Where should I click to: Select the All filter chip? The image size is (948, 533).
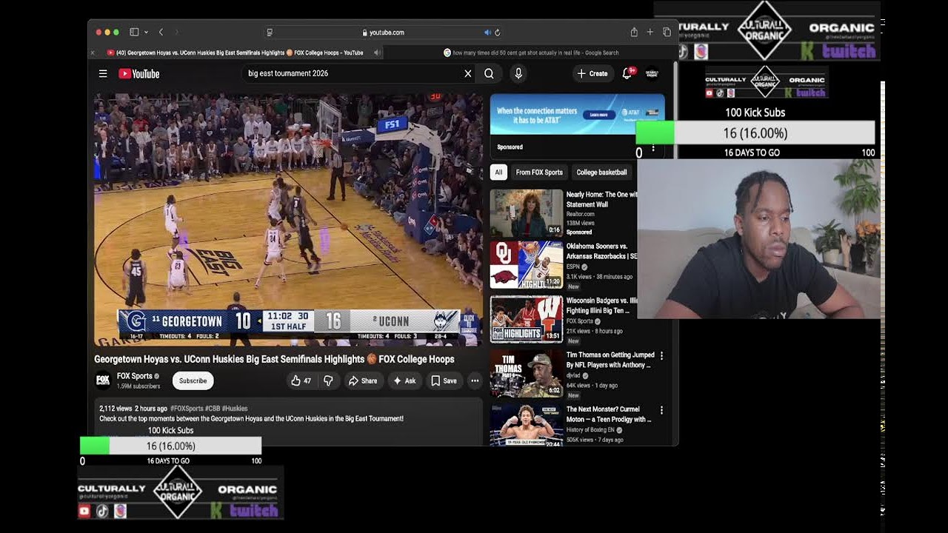pos(498,172)
